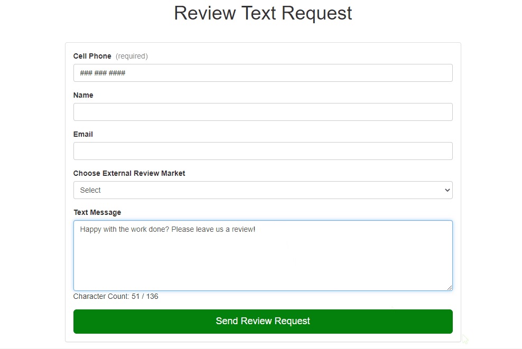The width and height of the screenshot is (522, 349).
Task: Select the 'Name' field label
Action: point(83,95)
